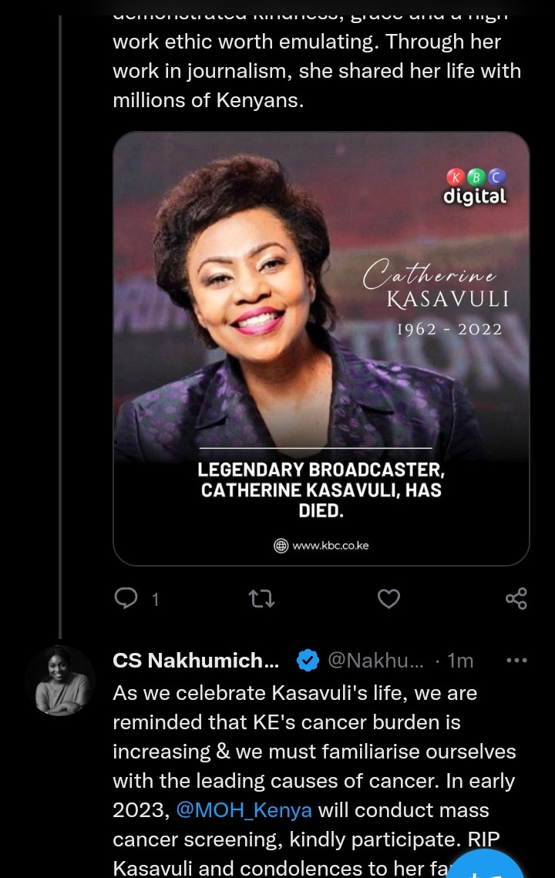The image size is (555, 878).
Task: Share the tweet using the share icon
Action: 516,599
